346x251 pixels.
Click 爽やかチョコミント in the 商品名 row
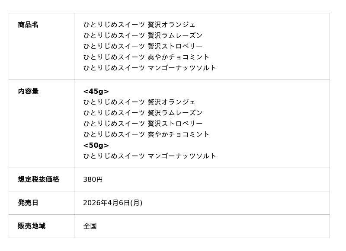[178, 57]
